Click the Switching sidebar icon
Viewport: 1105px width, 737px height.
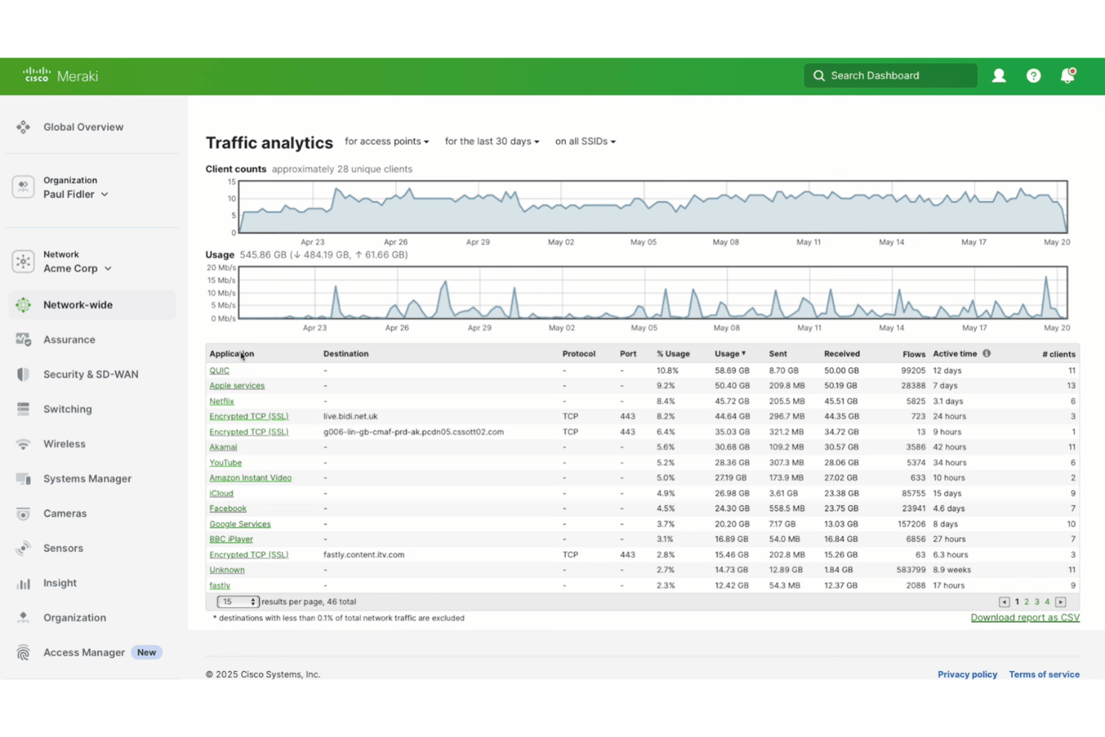[23, 409]
